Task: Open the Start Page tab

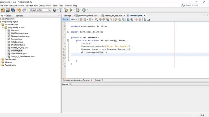Action: point(67,16)
